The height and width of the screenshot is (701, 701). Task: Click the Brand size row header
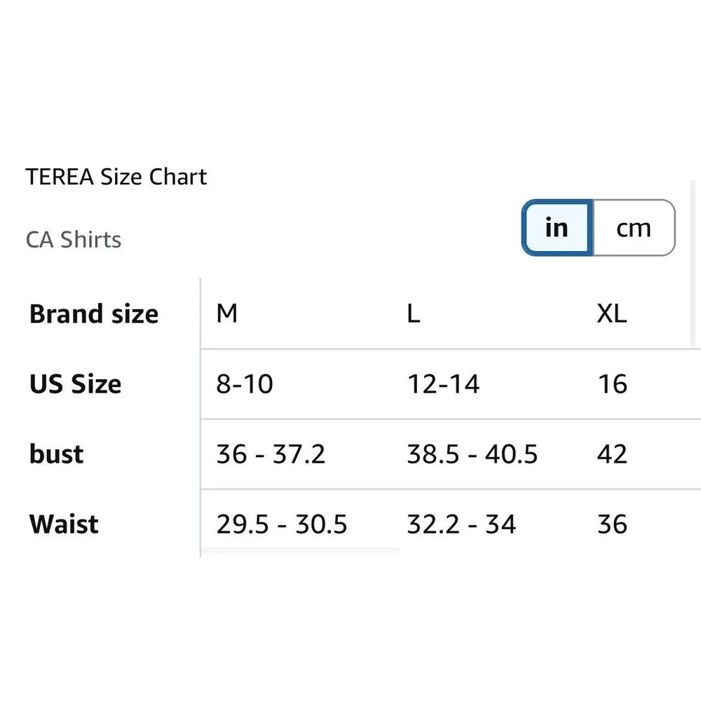click(94, 314)
